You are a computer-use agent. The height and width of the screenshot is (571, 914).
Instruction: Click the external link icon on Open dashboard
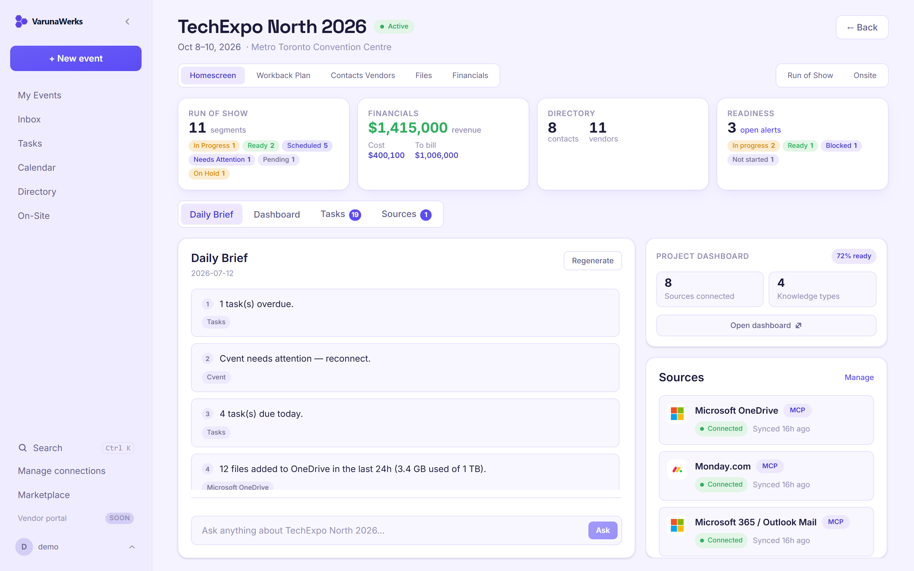798,325
